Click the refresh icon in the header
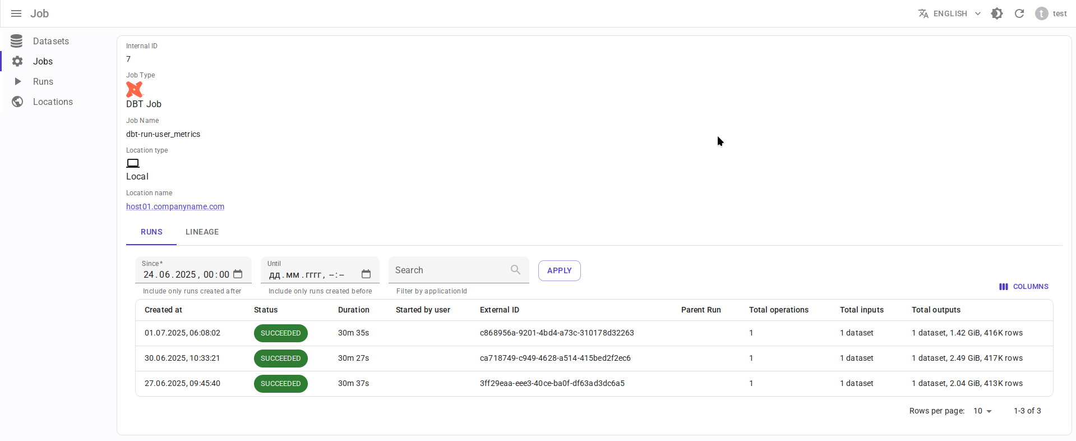1076x441 pixels. point(1019,13)
